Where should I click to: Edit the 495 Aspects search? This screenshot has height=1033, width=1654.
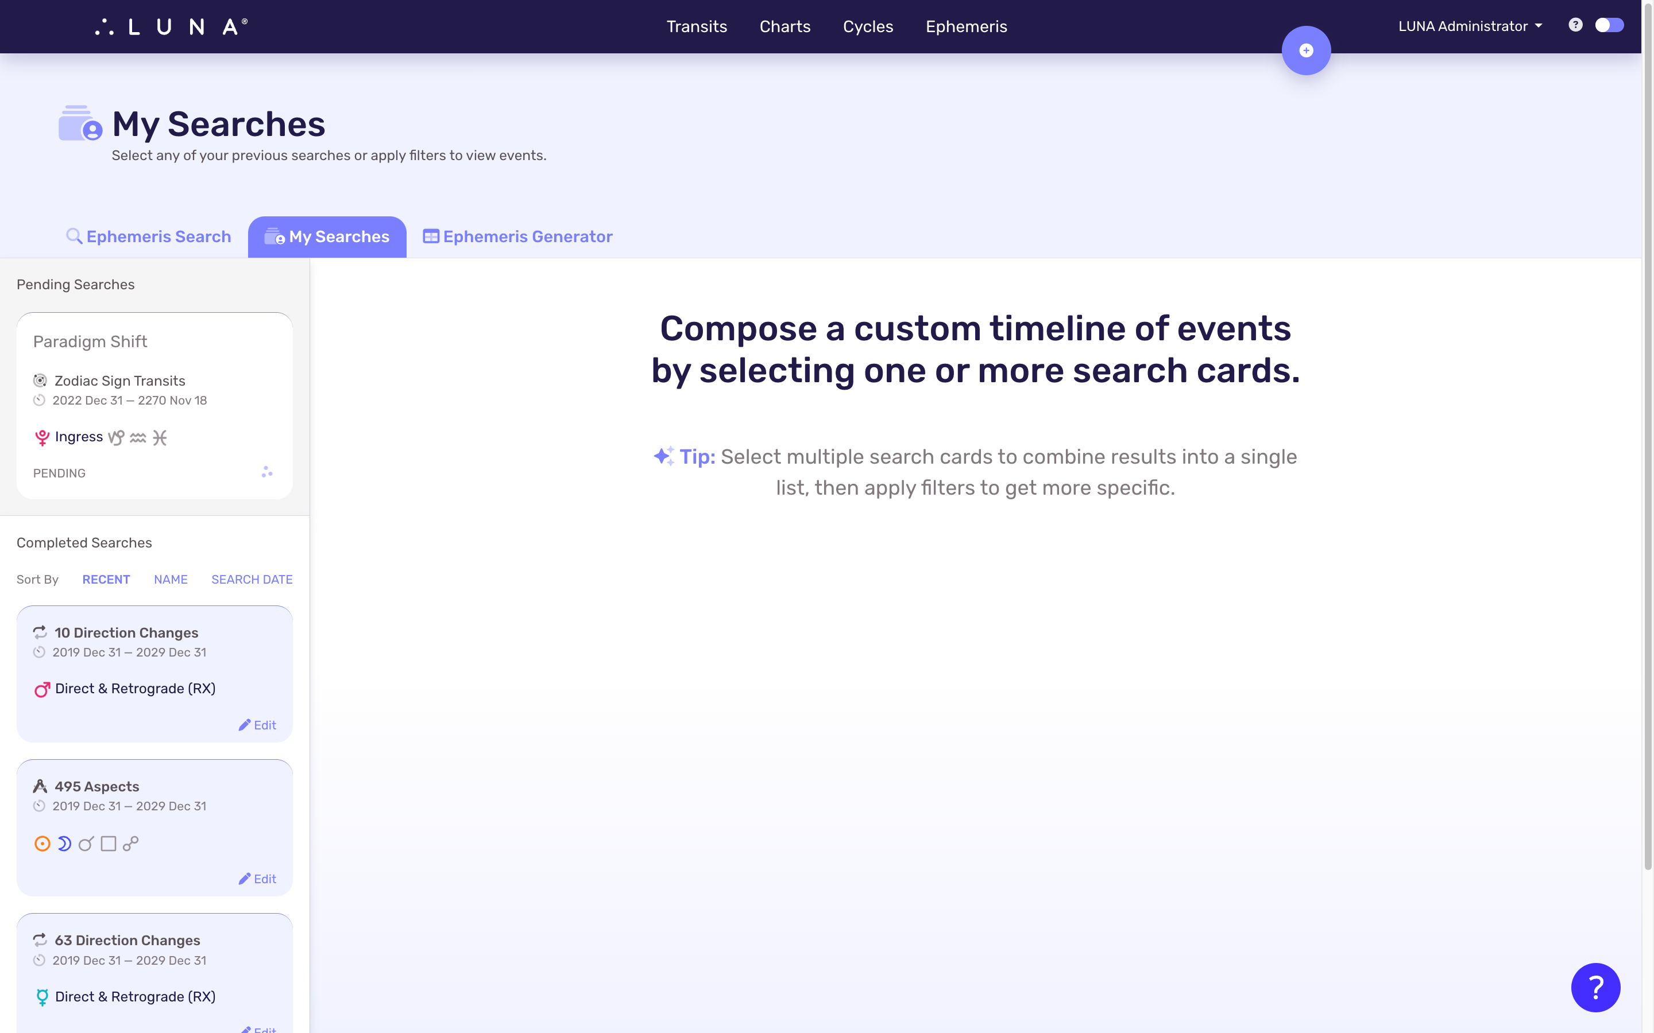(x=258, y=878)
